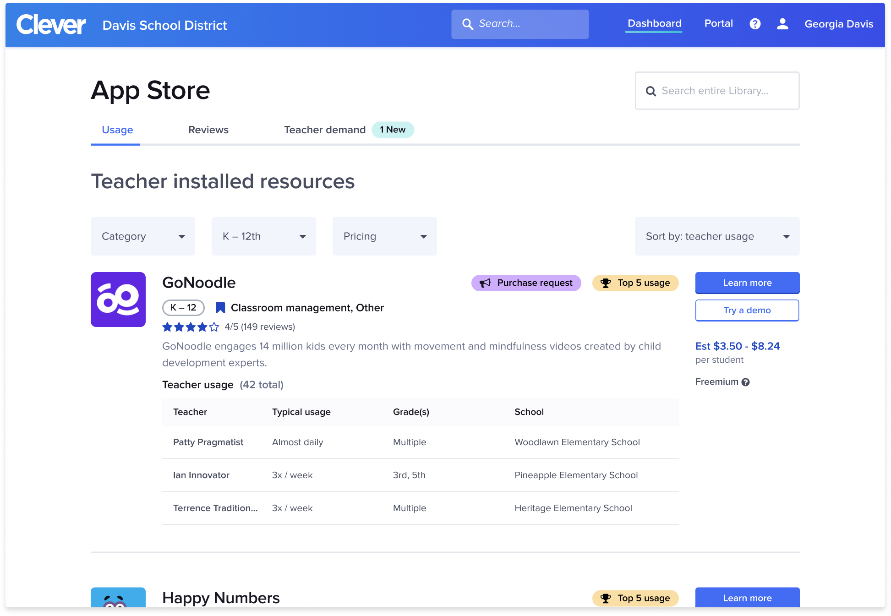Click the 1 New badge

tap(393, 130)
